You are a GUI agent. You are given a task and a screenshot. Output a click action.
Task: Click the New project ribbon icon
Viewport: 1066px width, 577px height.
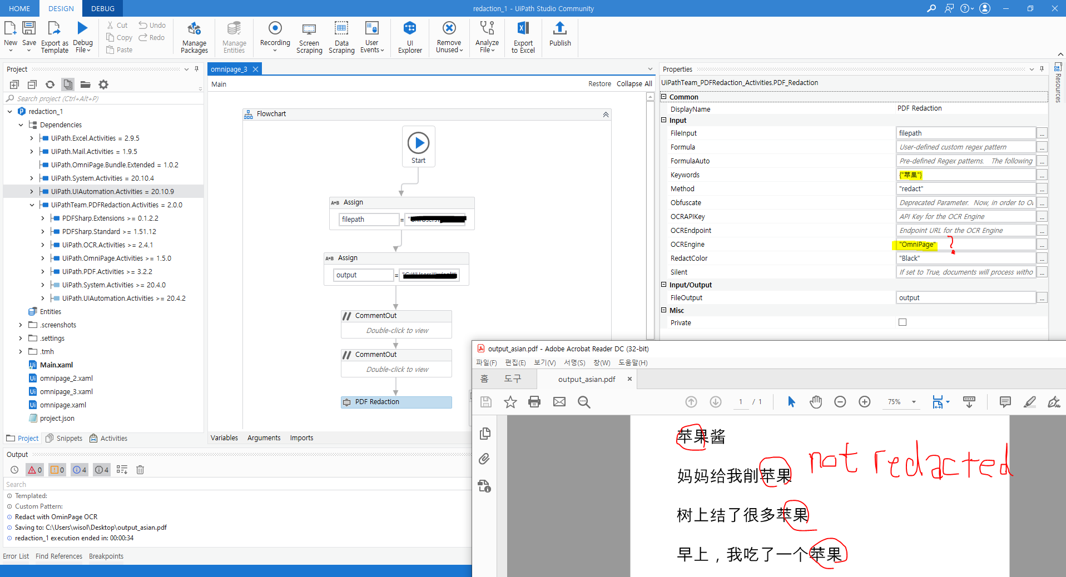coord(10,28)
